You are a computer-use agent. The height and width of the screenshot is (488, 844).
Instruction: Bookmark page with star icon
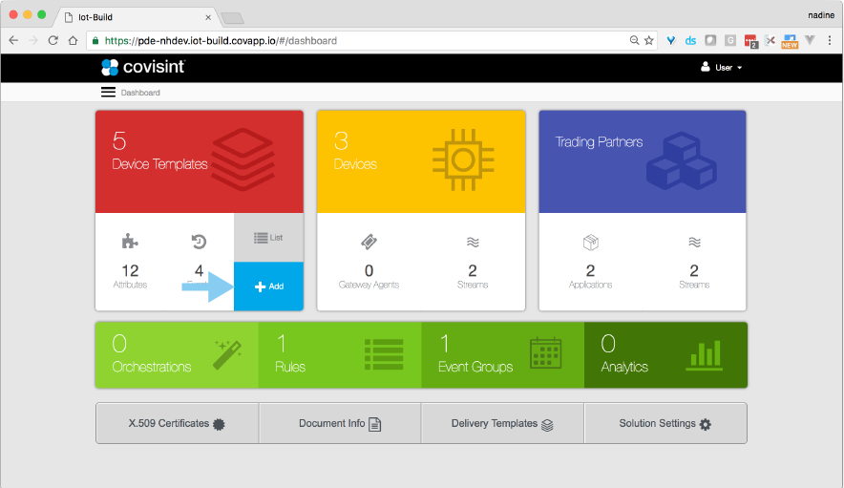pos(649,41)
